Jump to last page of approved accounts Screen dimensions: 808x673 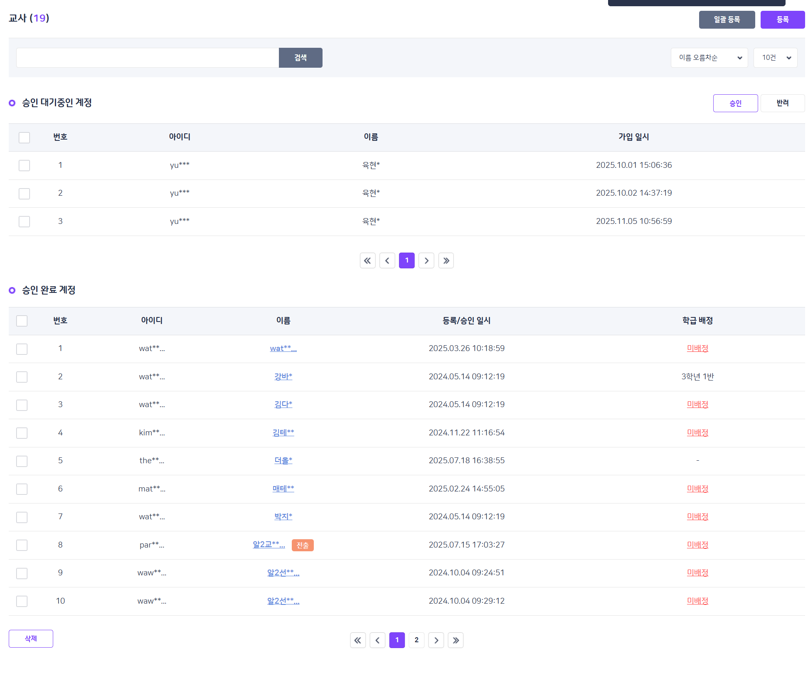[456, 640]
